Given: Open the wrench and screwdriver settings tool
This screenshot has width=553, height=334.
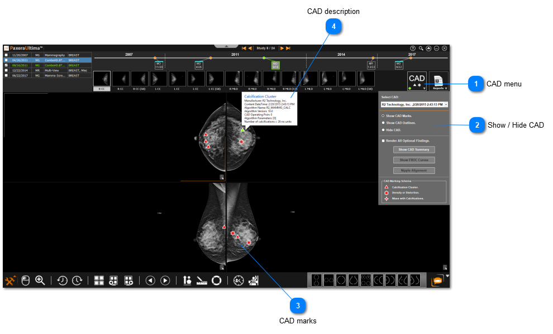Looking at the screenshot, I should tap(10, 280).
